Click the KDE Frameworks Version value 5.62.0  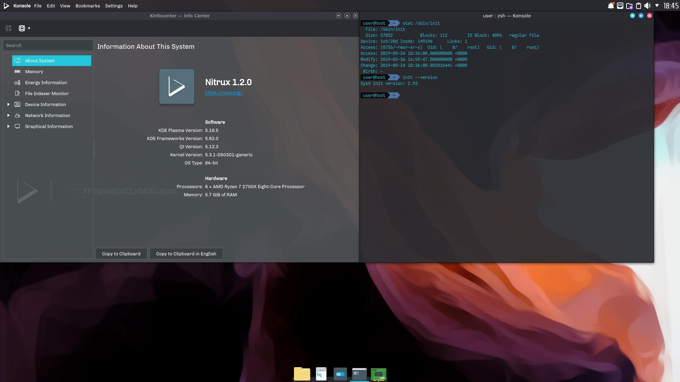coord(212,139)
